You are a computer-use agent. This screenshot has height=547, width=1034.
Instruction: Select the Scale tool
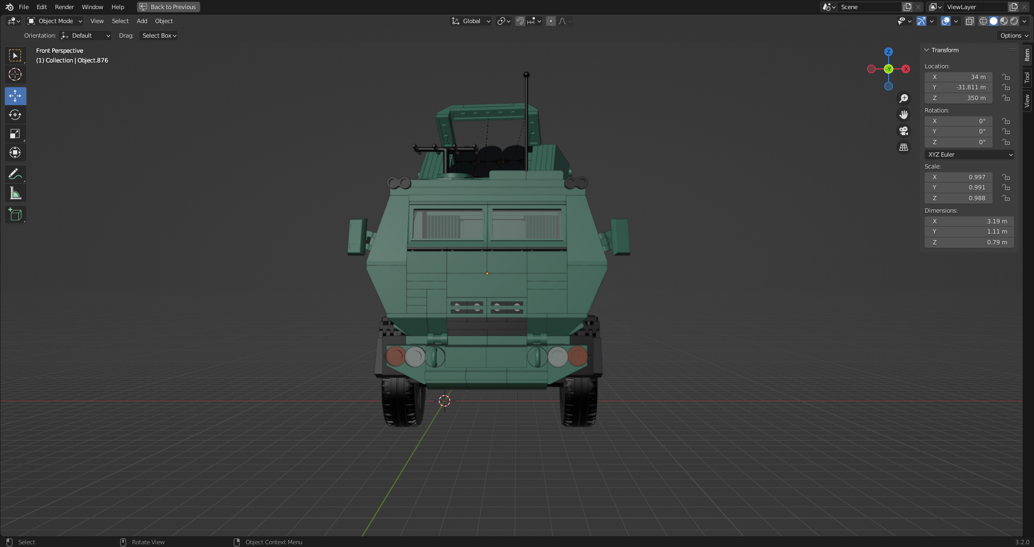click(15, 134)
